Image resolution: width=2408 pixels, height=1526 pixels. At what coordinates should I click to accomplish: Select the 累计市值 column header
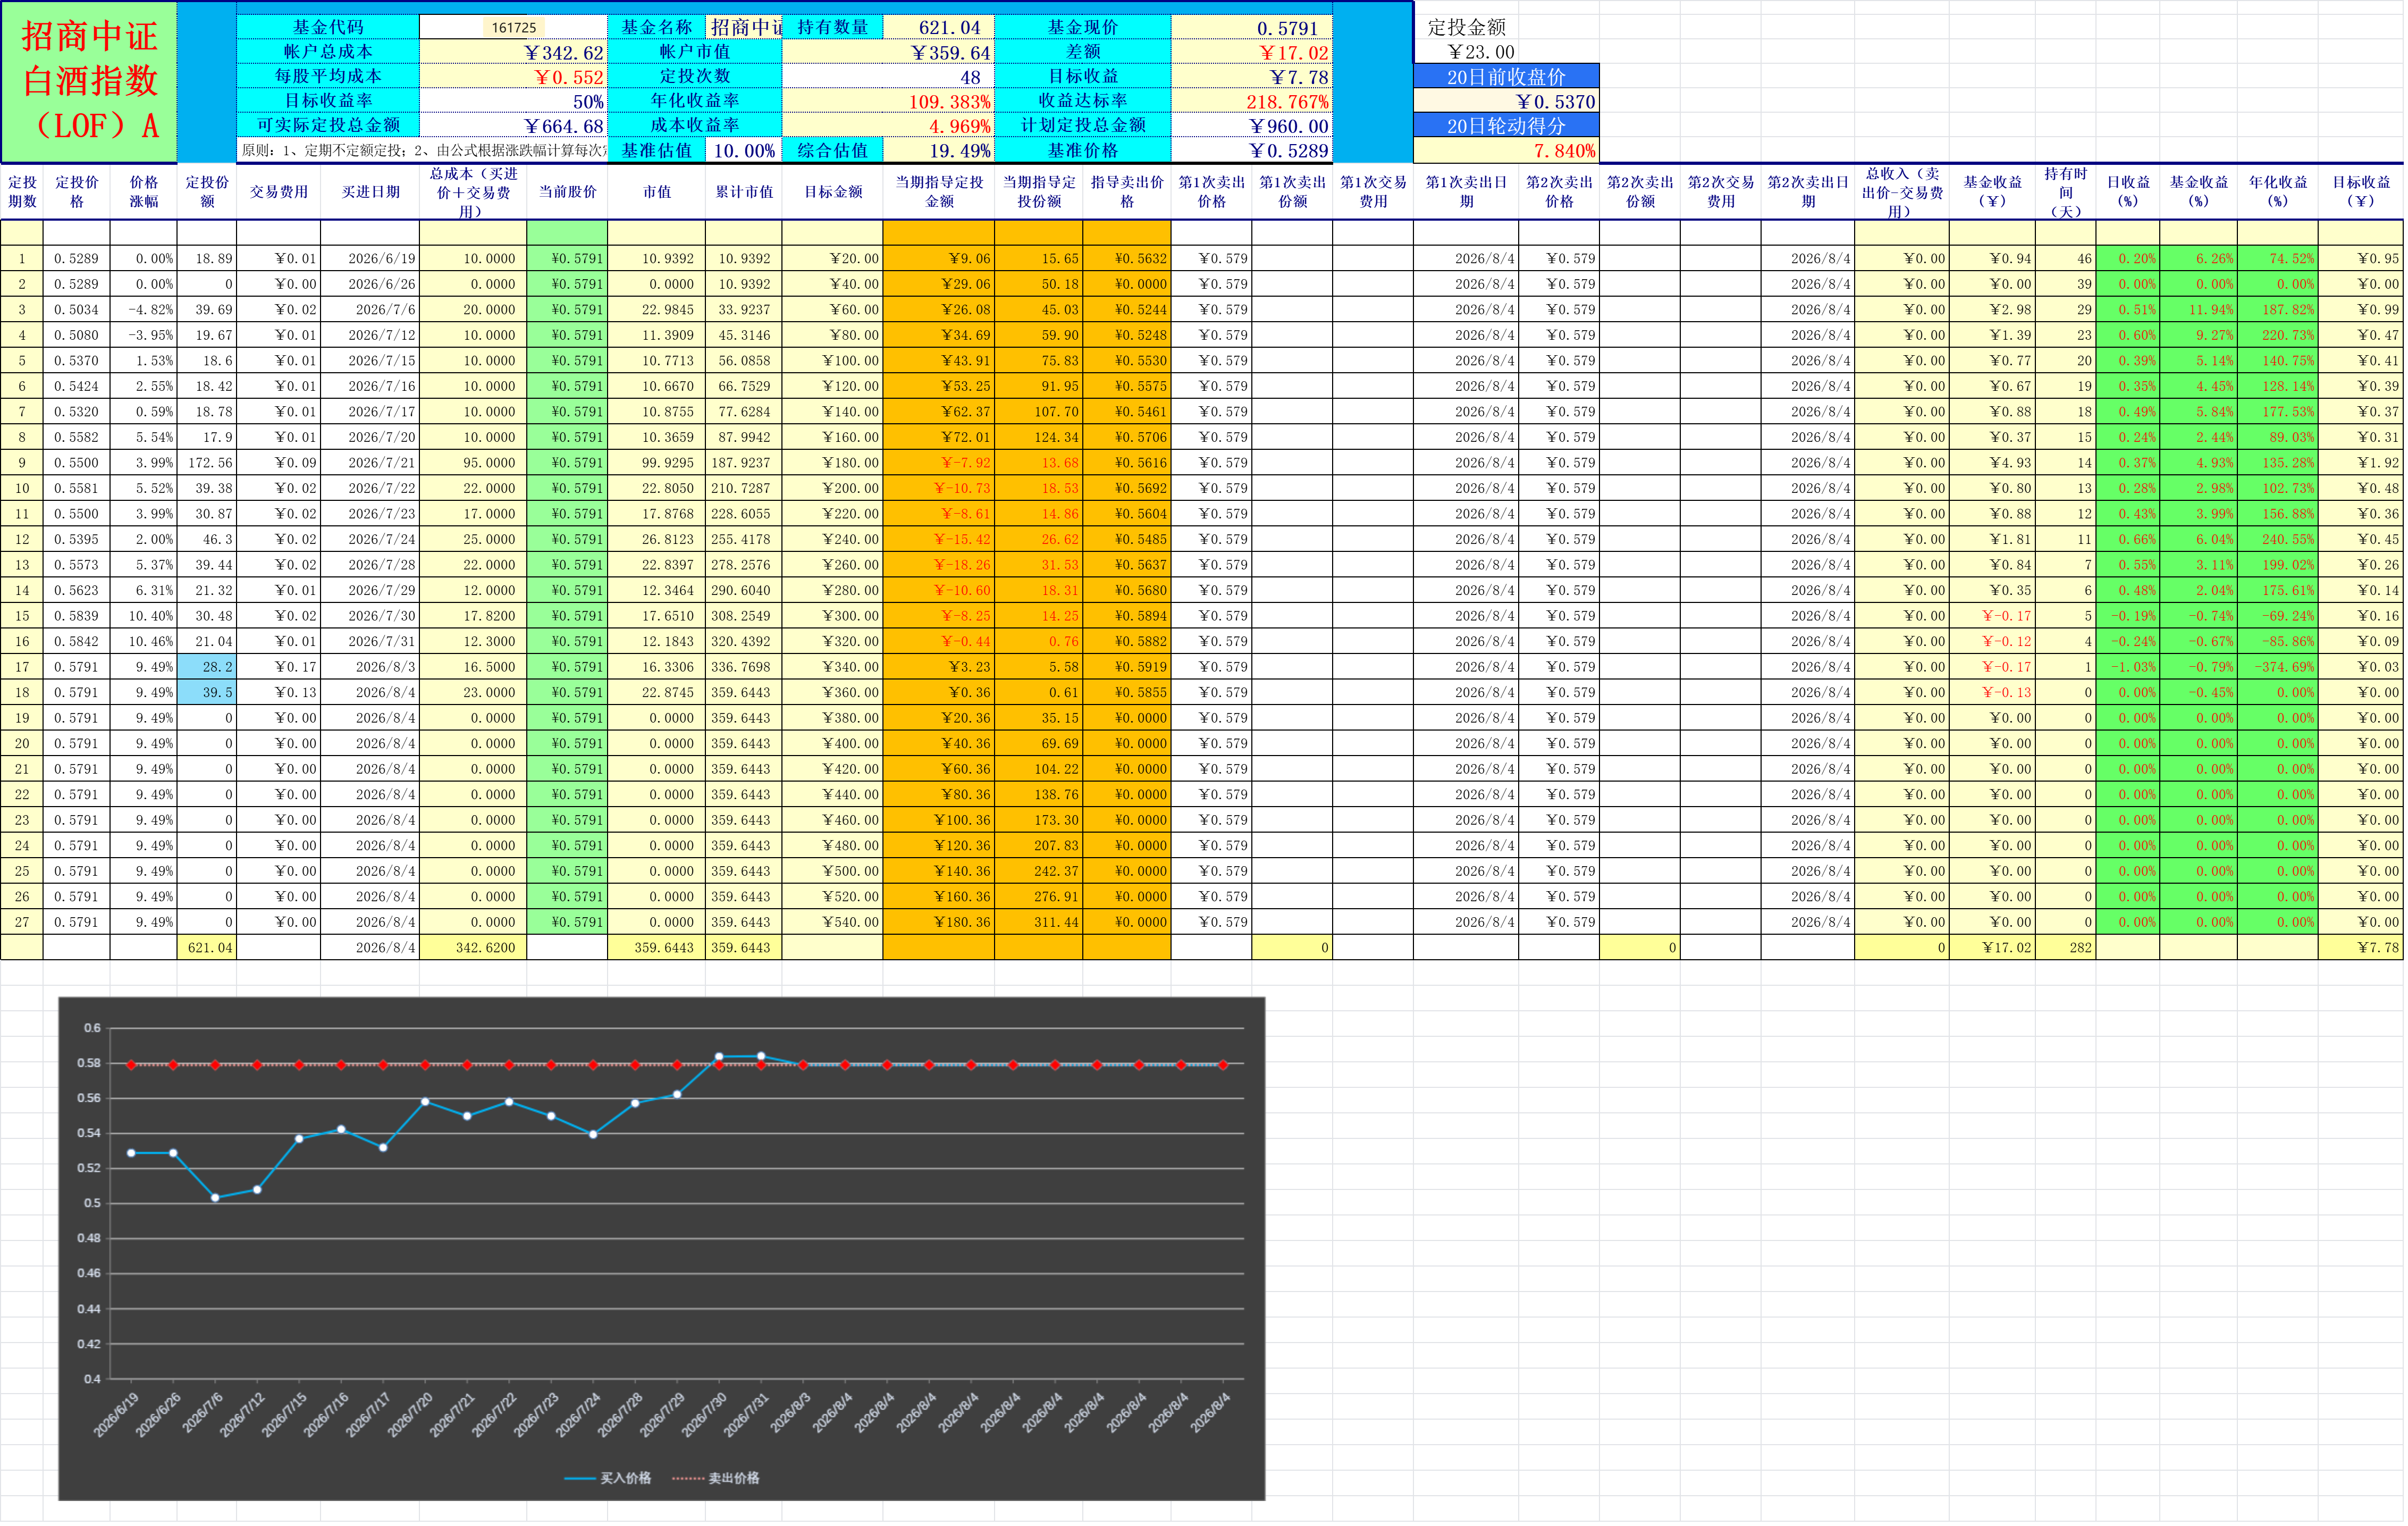tap(744, 191)
